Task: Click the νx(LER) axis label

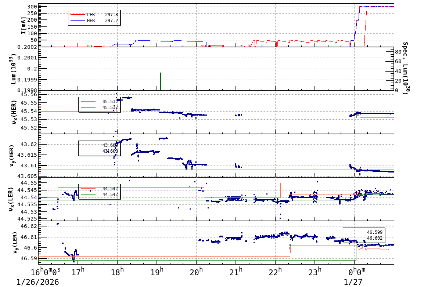Action: click(x=11, y=199)
